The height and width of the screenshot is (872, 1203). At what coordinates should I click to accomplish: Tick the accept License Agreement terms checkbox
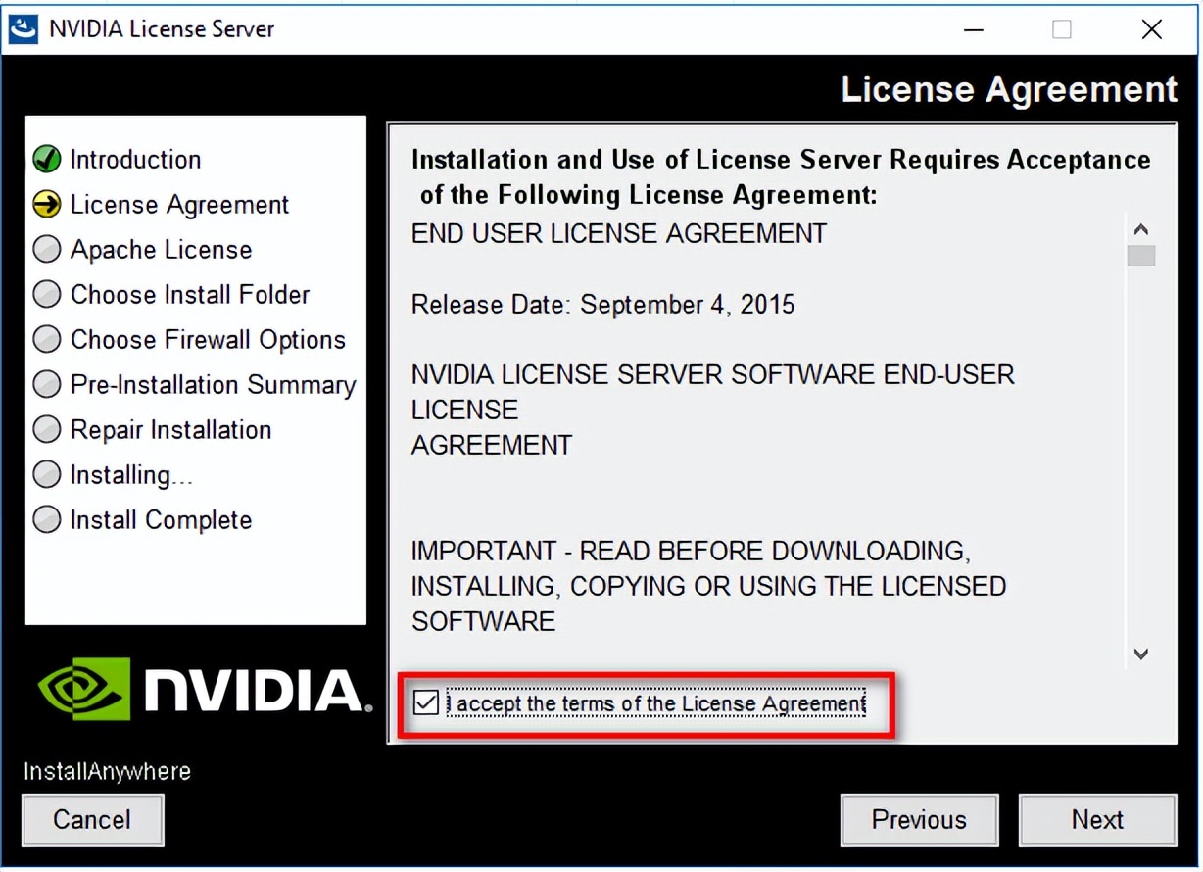point(426,702)
